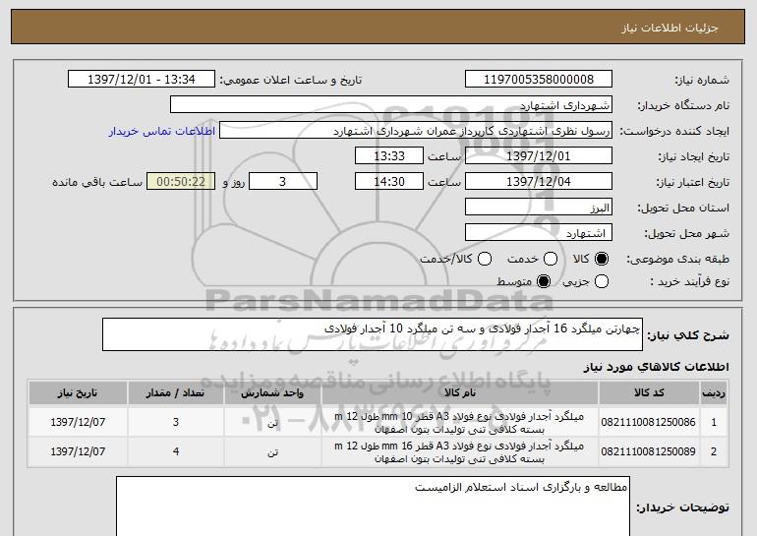Click the واحد شمارش column header
Screen dimensions: 757x536
pos(272,393)
